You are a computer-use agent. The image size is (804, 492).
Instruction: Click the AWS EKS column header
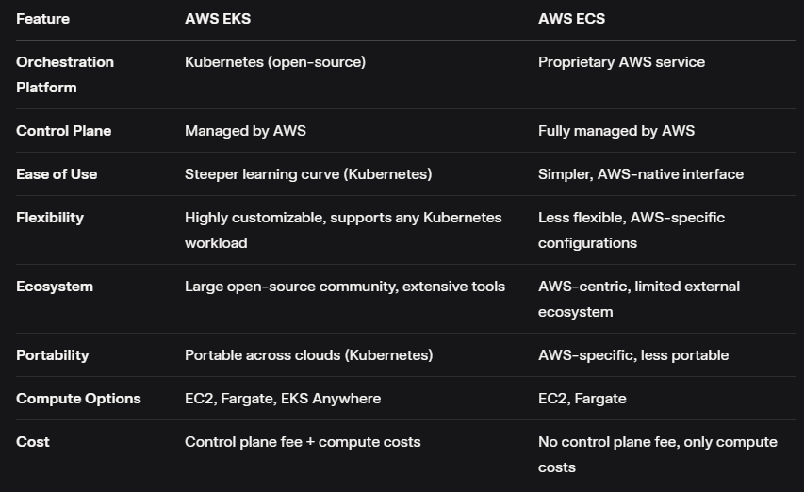[x=218, y=19]
